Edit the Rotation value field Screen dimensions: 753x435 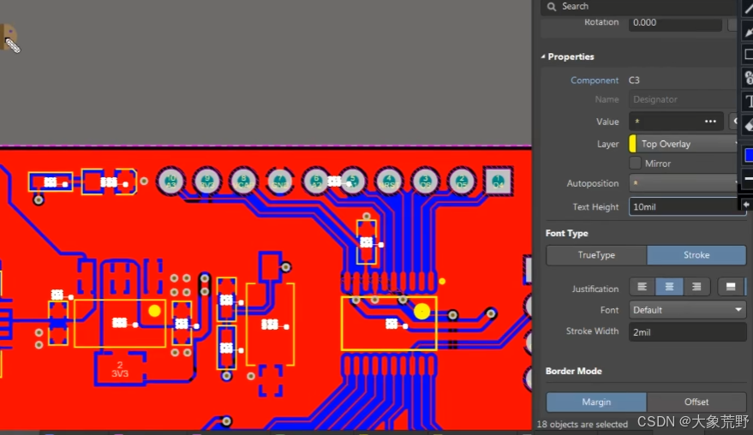pyautogui.click(x=675, y=23)
